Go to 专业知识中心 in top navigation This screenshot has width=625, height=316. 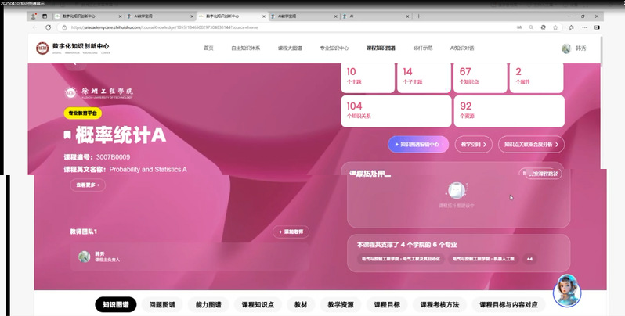[x=334, y=48]
